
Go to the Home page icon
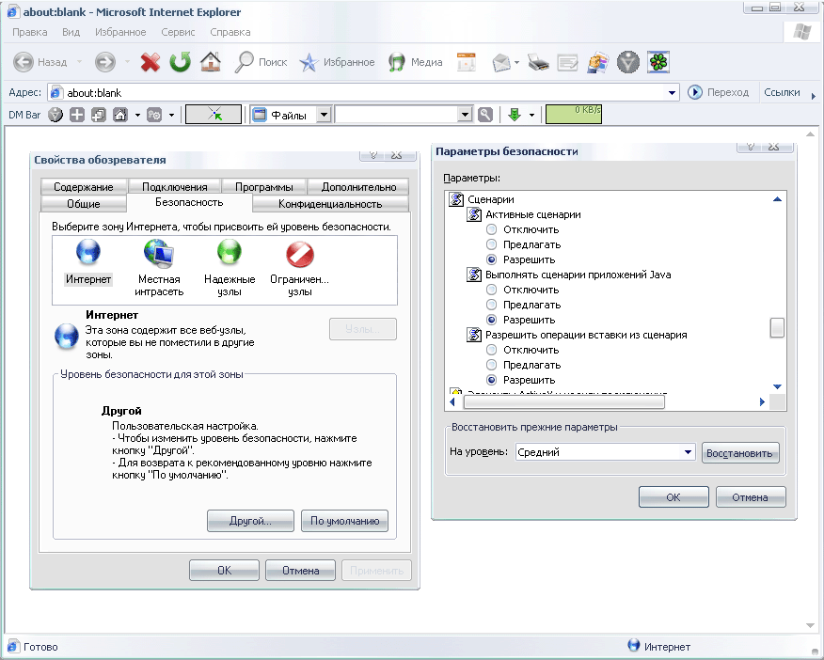(211, 63)
